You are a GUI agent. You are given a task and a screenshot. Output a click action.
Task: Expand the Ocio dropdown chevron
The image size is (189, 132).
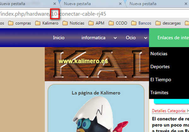tap(146, 38)
